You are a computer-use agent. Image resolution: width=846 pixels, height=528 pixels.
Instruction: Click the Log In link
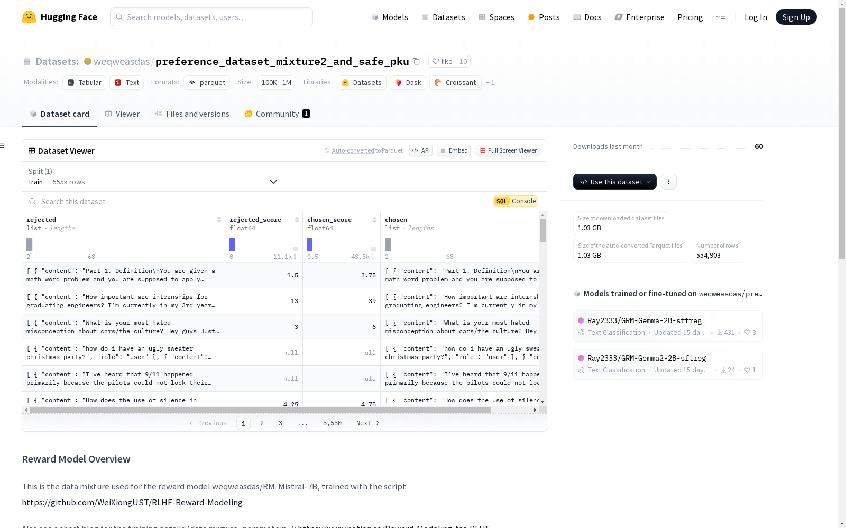756,17
